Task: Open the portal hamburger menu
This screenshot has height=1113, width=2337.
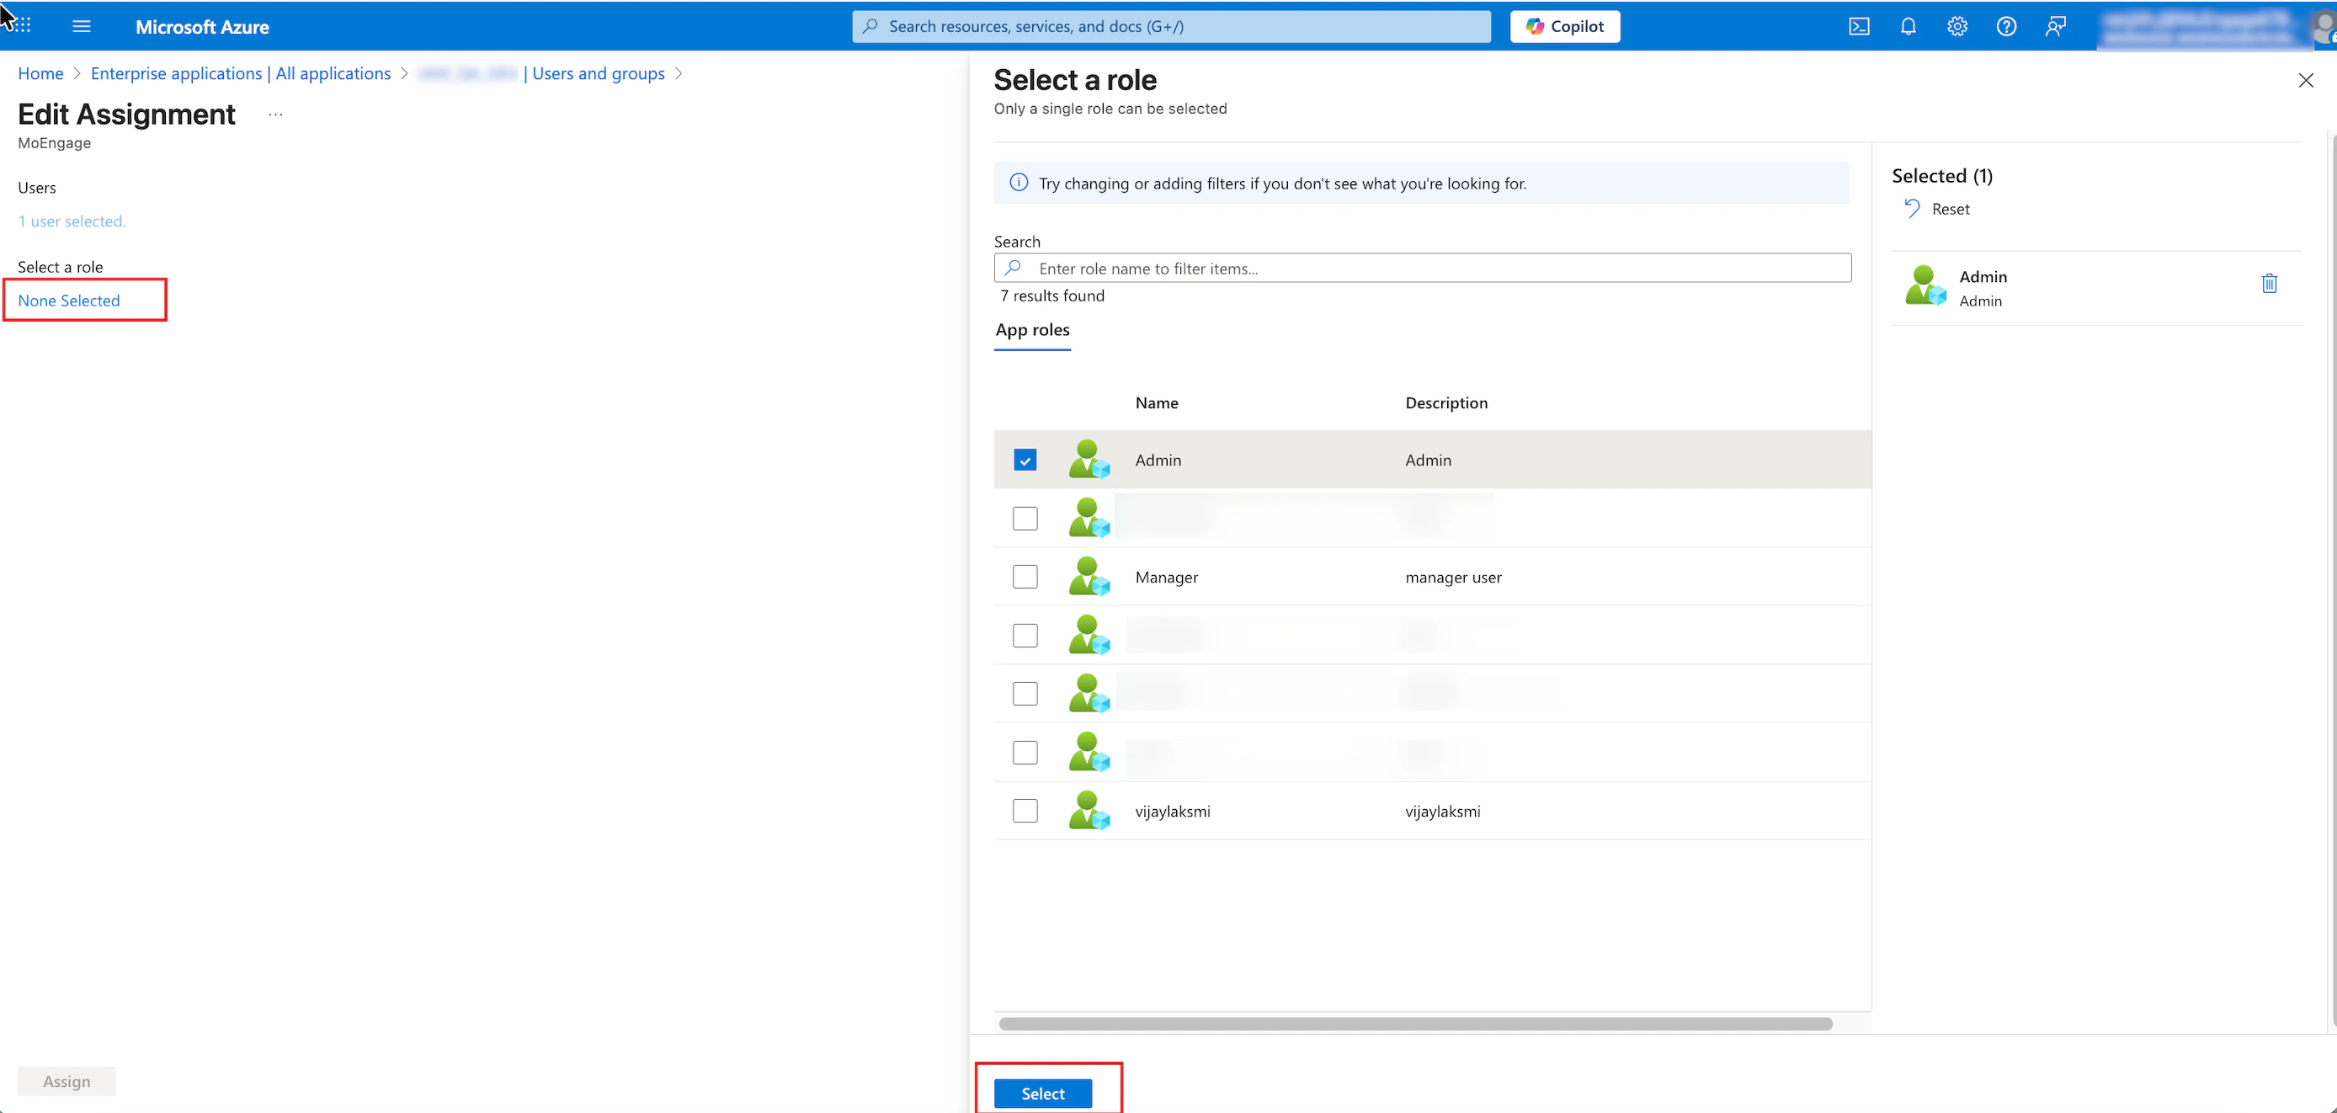Action: (x=82, y=26)
